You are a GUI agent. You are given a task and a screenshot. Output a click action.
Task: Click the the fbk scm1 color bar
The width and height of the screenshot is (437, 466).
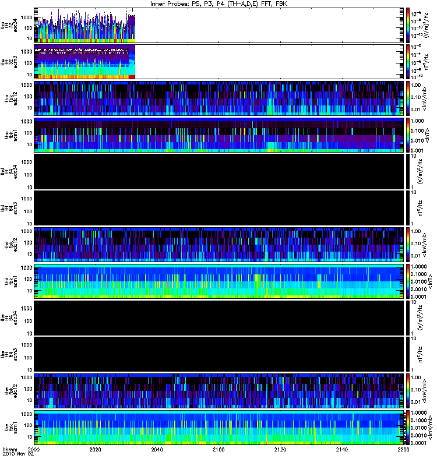(x=408, y=428)
